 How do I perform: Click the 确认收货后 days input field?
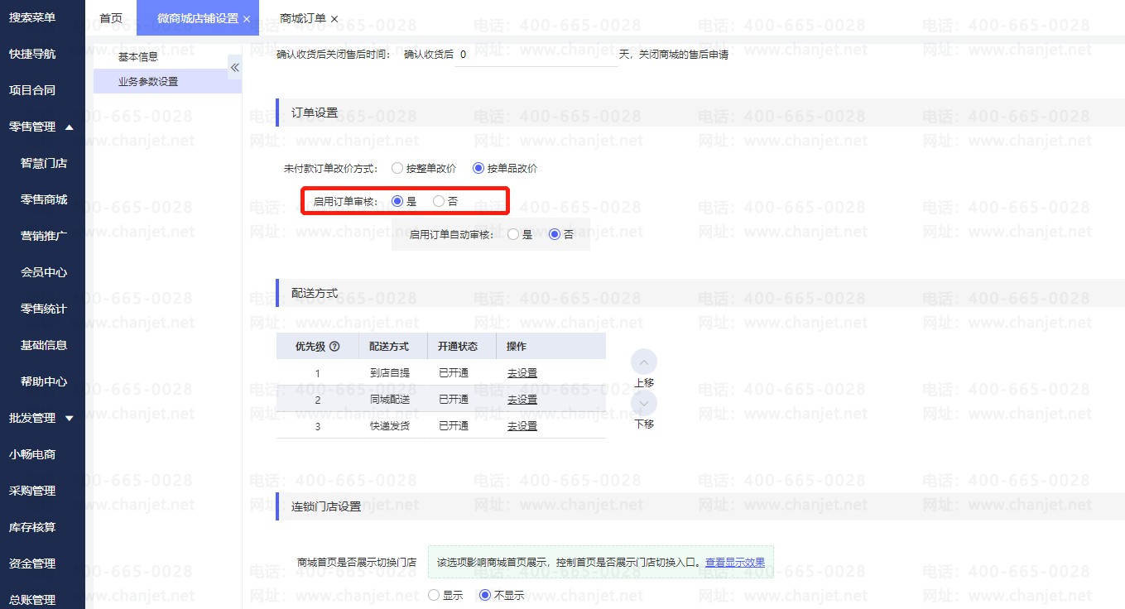click(536, 55)
